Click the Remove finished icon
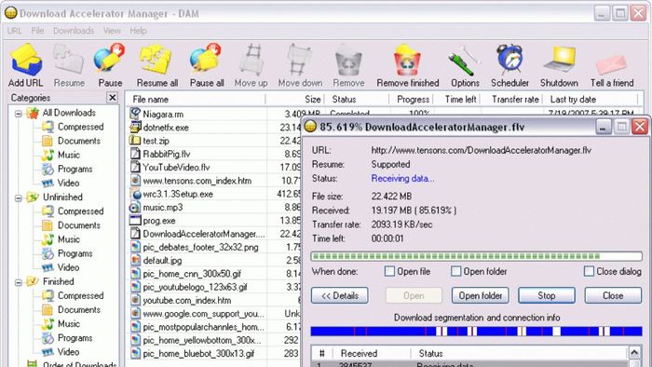The height and width of the screenshot is (367, 652). pos(407,61)
